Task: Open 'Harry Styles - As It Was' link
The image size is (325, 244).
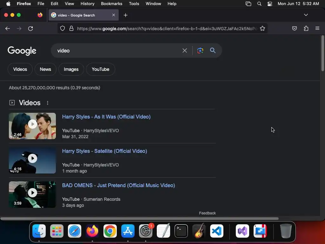Action: [x=106, y=117]
